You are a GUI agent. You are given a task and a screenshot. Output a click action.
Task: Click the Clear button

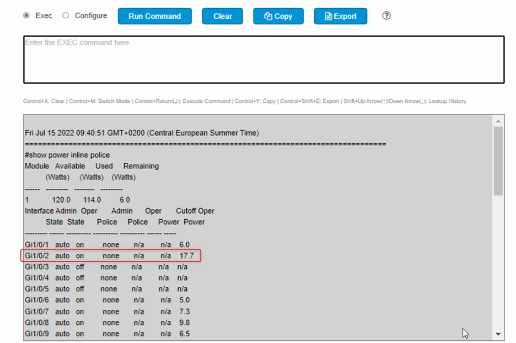223,17
